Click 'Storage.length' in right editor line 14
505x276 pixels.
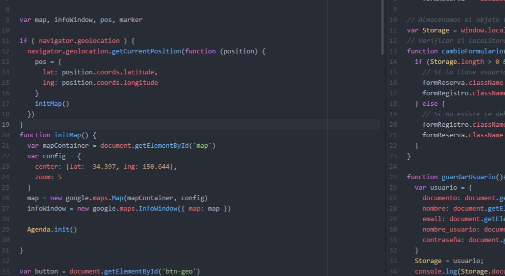[x=457, y=62]
